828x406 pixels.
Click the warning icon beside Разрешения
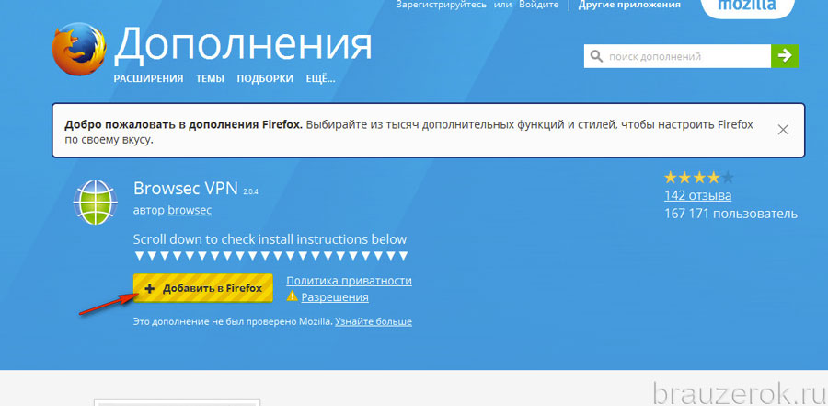click(x=292, y=296)
